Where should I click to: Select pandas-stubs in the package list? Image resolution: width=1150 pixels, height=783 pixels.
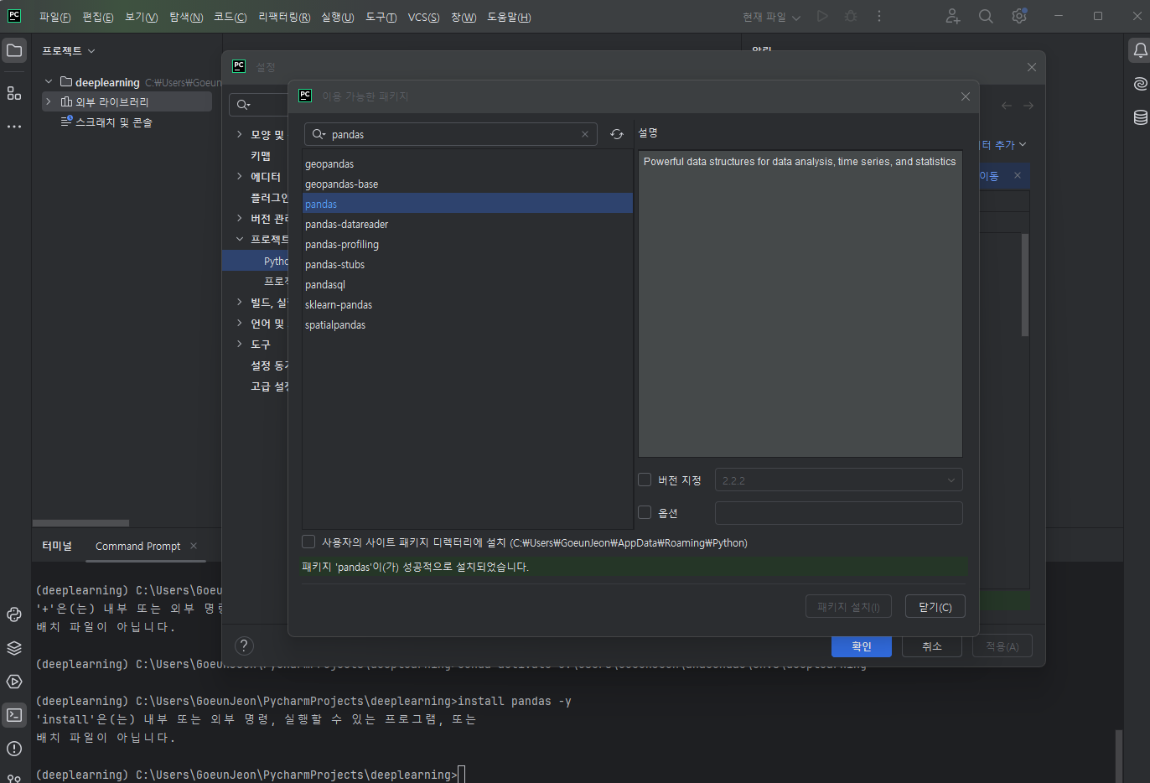(x=468, y=264)
